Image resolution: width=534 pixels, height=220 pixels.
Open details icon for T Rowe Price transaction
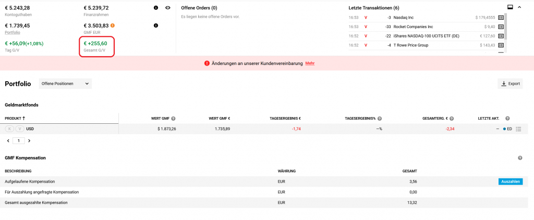[501, 45]
